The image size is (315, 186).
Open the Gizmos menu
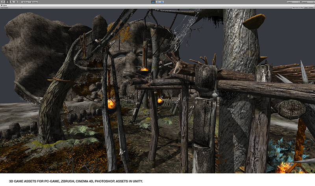tap(311, 7)
